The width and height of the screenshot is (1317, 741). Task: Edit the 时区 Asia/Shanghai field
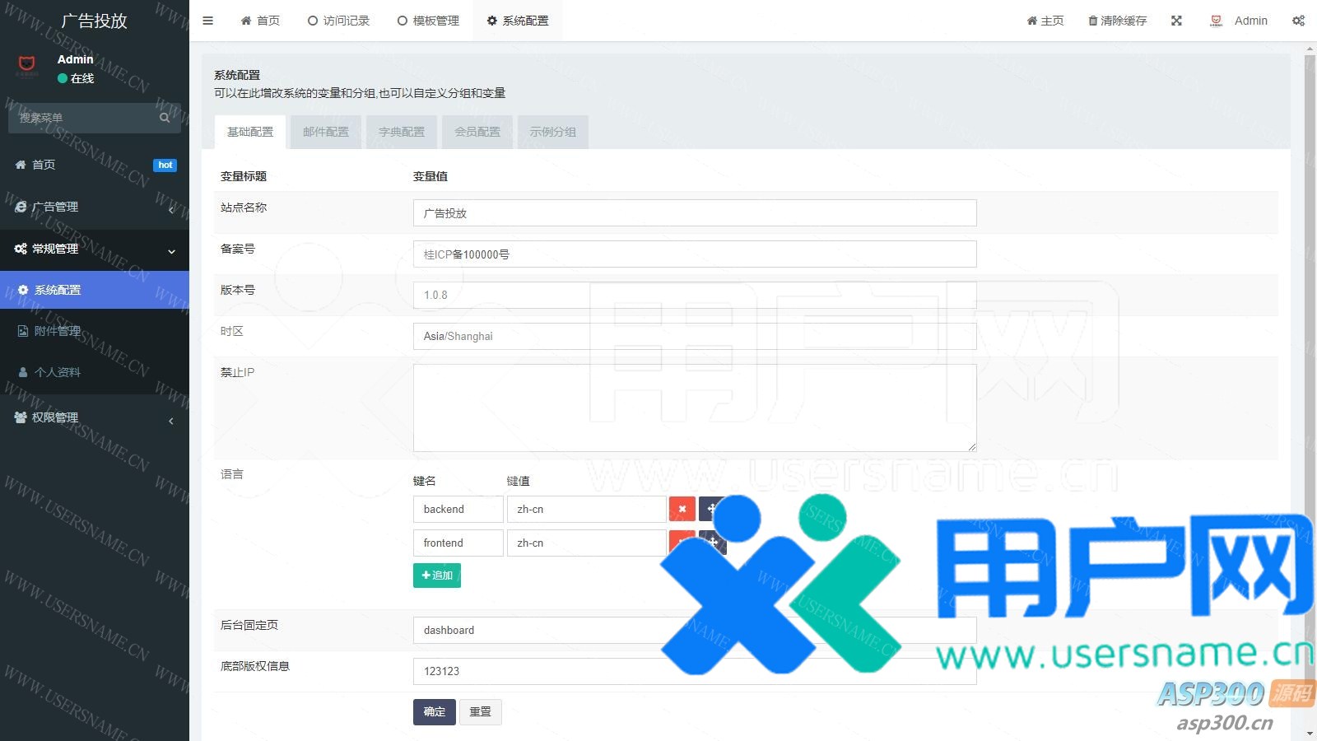point(695,336)
